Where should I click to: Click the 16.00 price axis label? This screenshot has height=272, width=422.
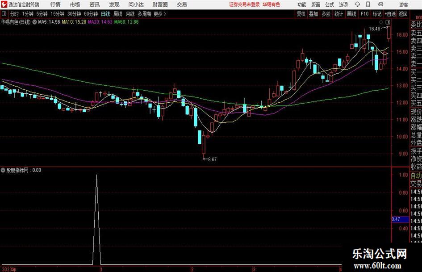click(x=402, y=35)
